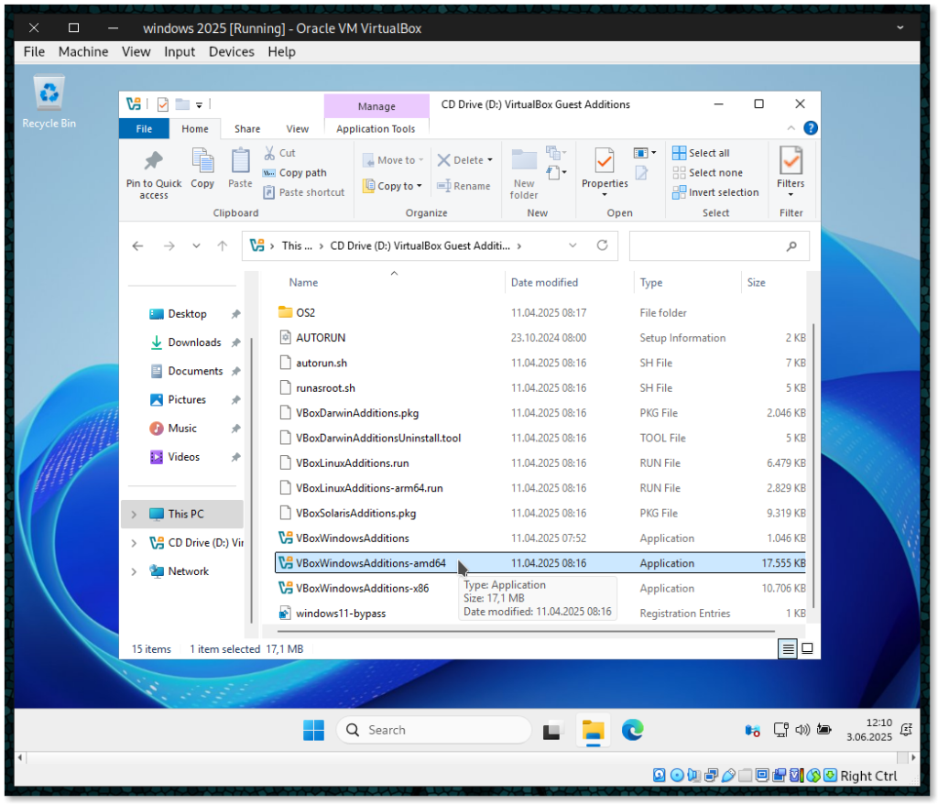Screen dimensions: 938x804
Task: Open the VirtualBox Input menu
Action: (x=180, y=52)
